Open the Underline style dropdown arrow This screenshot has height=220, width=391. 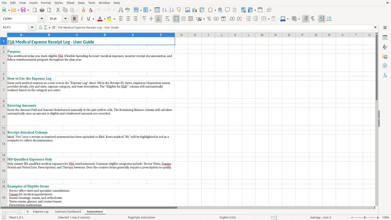93,19
